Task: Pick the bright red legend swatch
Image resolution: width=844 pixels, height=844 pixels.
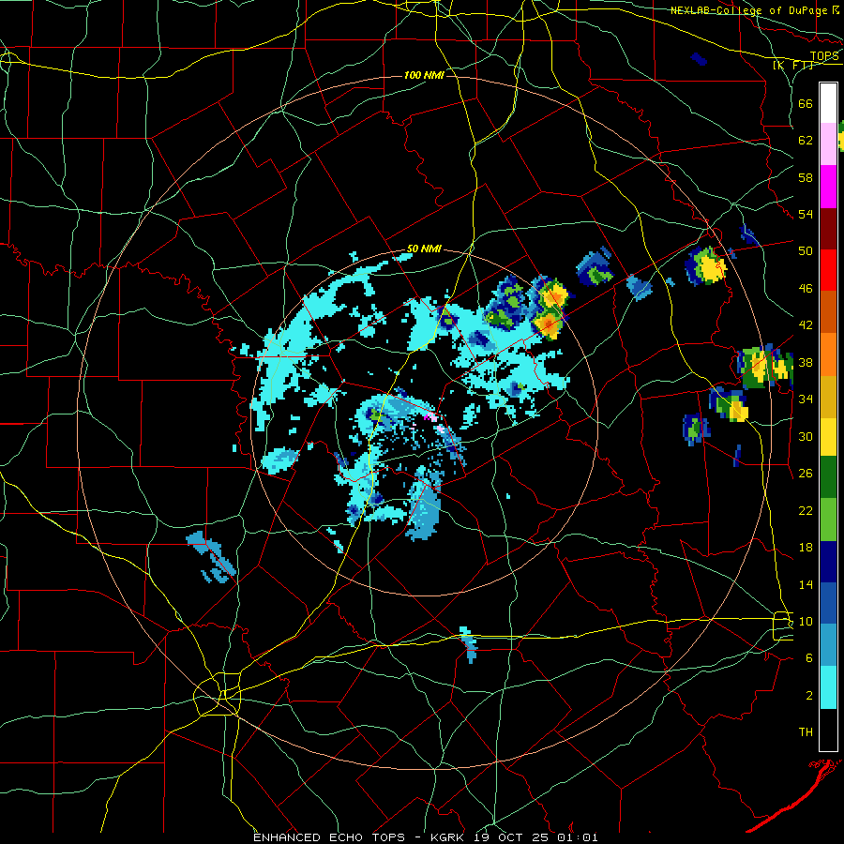Action: click(x=828, y=270)
